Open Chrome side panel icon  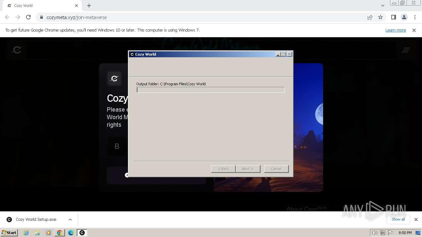[x=393, y=17]
